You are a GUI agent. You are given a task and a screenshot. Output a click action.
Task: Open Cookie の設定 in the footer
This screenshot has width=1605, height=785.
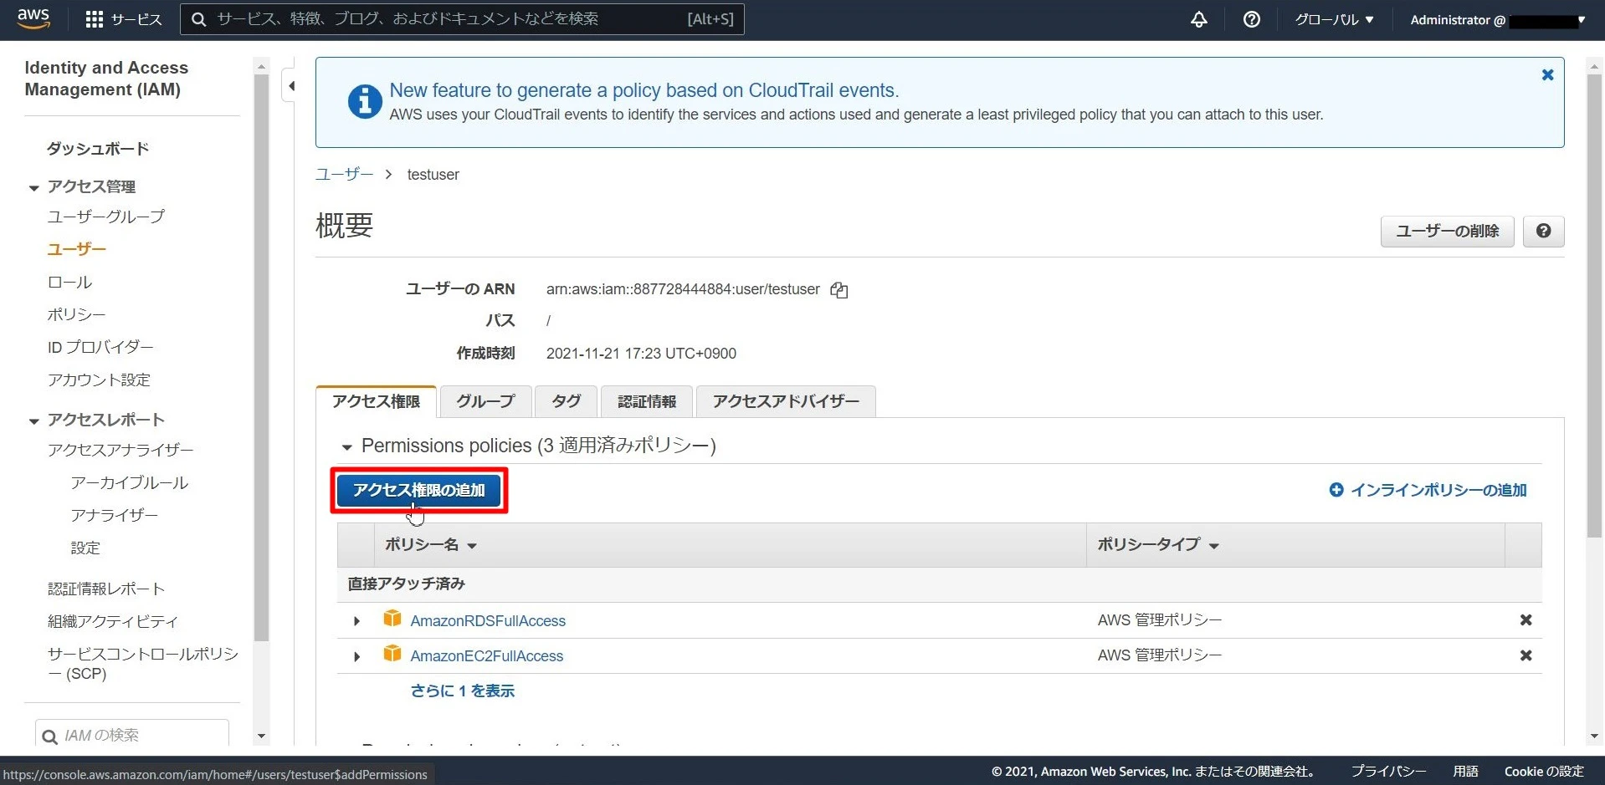pos(1544,772)
